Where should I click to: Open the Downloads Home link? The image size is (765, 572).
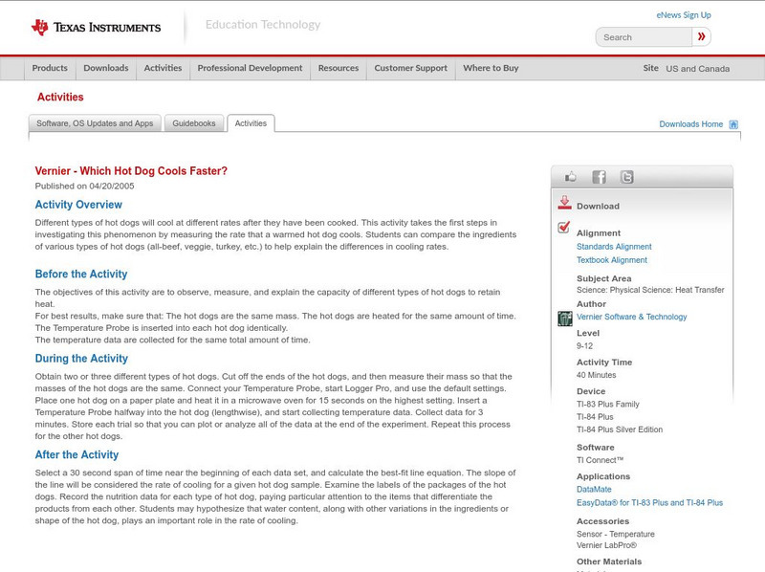[690, 124]
